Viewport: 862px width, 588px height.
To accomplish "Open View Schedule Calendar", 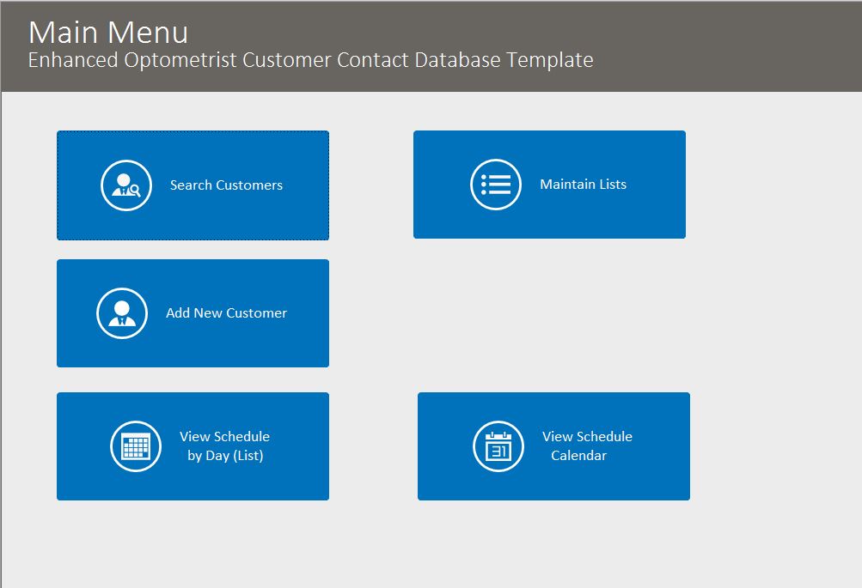I will click(553, 446).
